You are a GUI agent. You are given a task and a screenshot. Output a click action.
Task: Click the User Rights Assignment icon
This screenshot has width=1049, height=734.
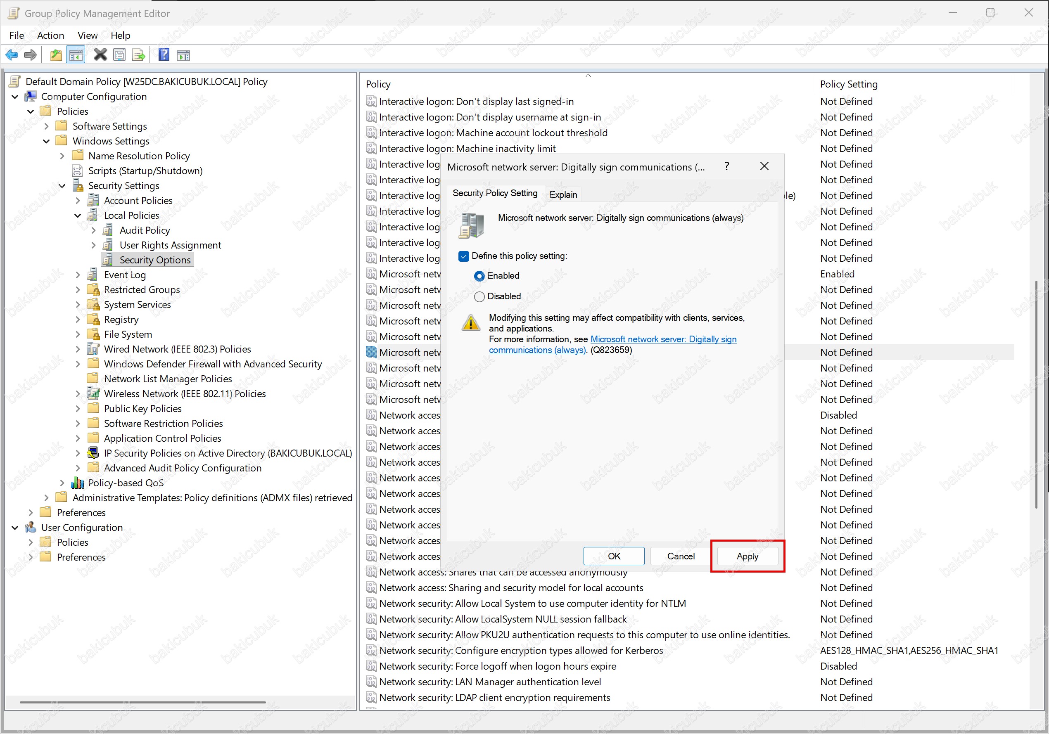[108, 245]
